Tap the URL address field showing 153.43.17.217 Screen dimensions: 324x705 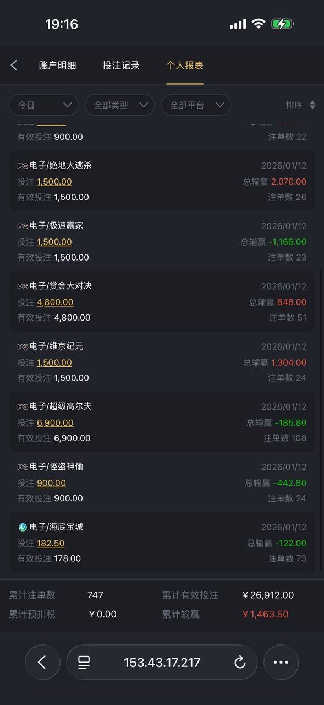point(162,663)
